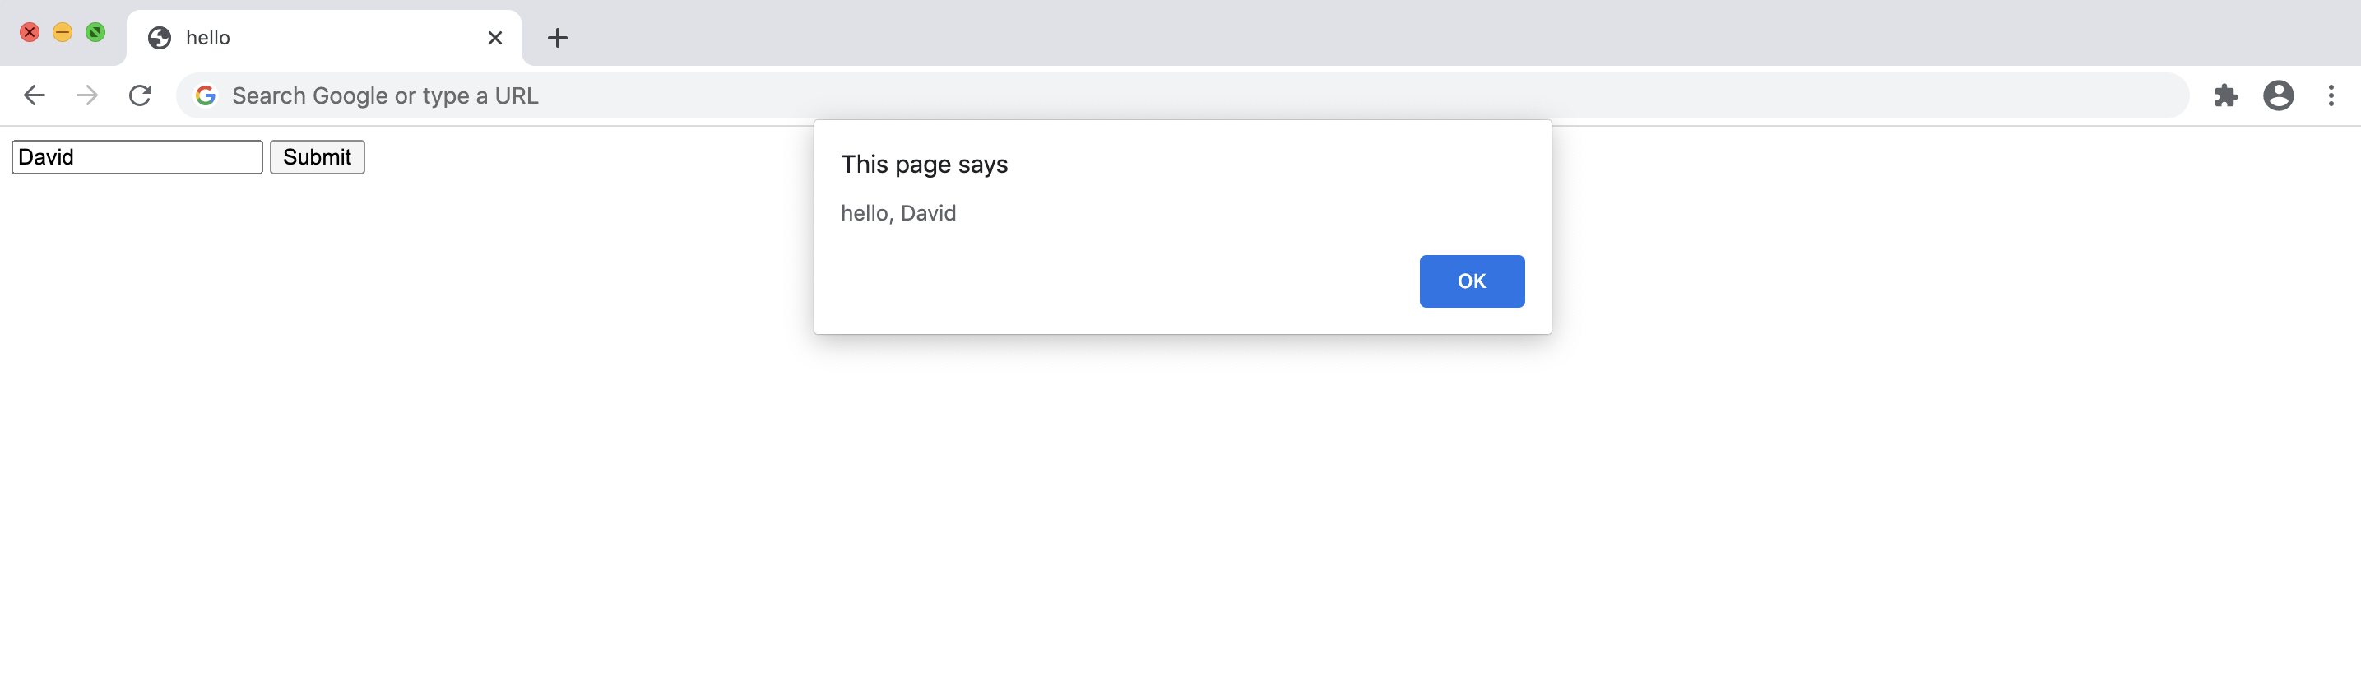This screenshot has height=678, width=2361.
Task: Click the forward navigation arrow
Action: coord(87,95)
